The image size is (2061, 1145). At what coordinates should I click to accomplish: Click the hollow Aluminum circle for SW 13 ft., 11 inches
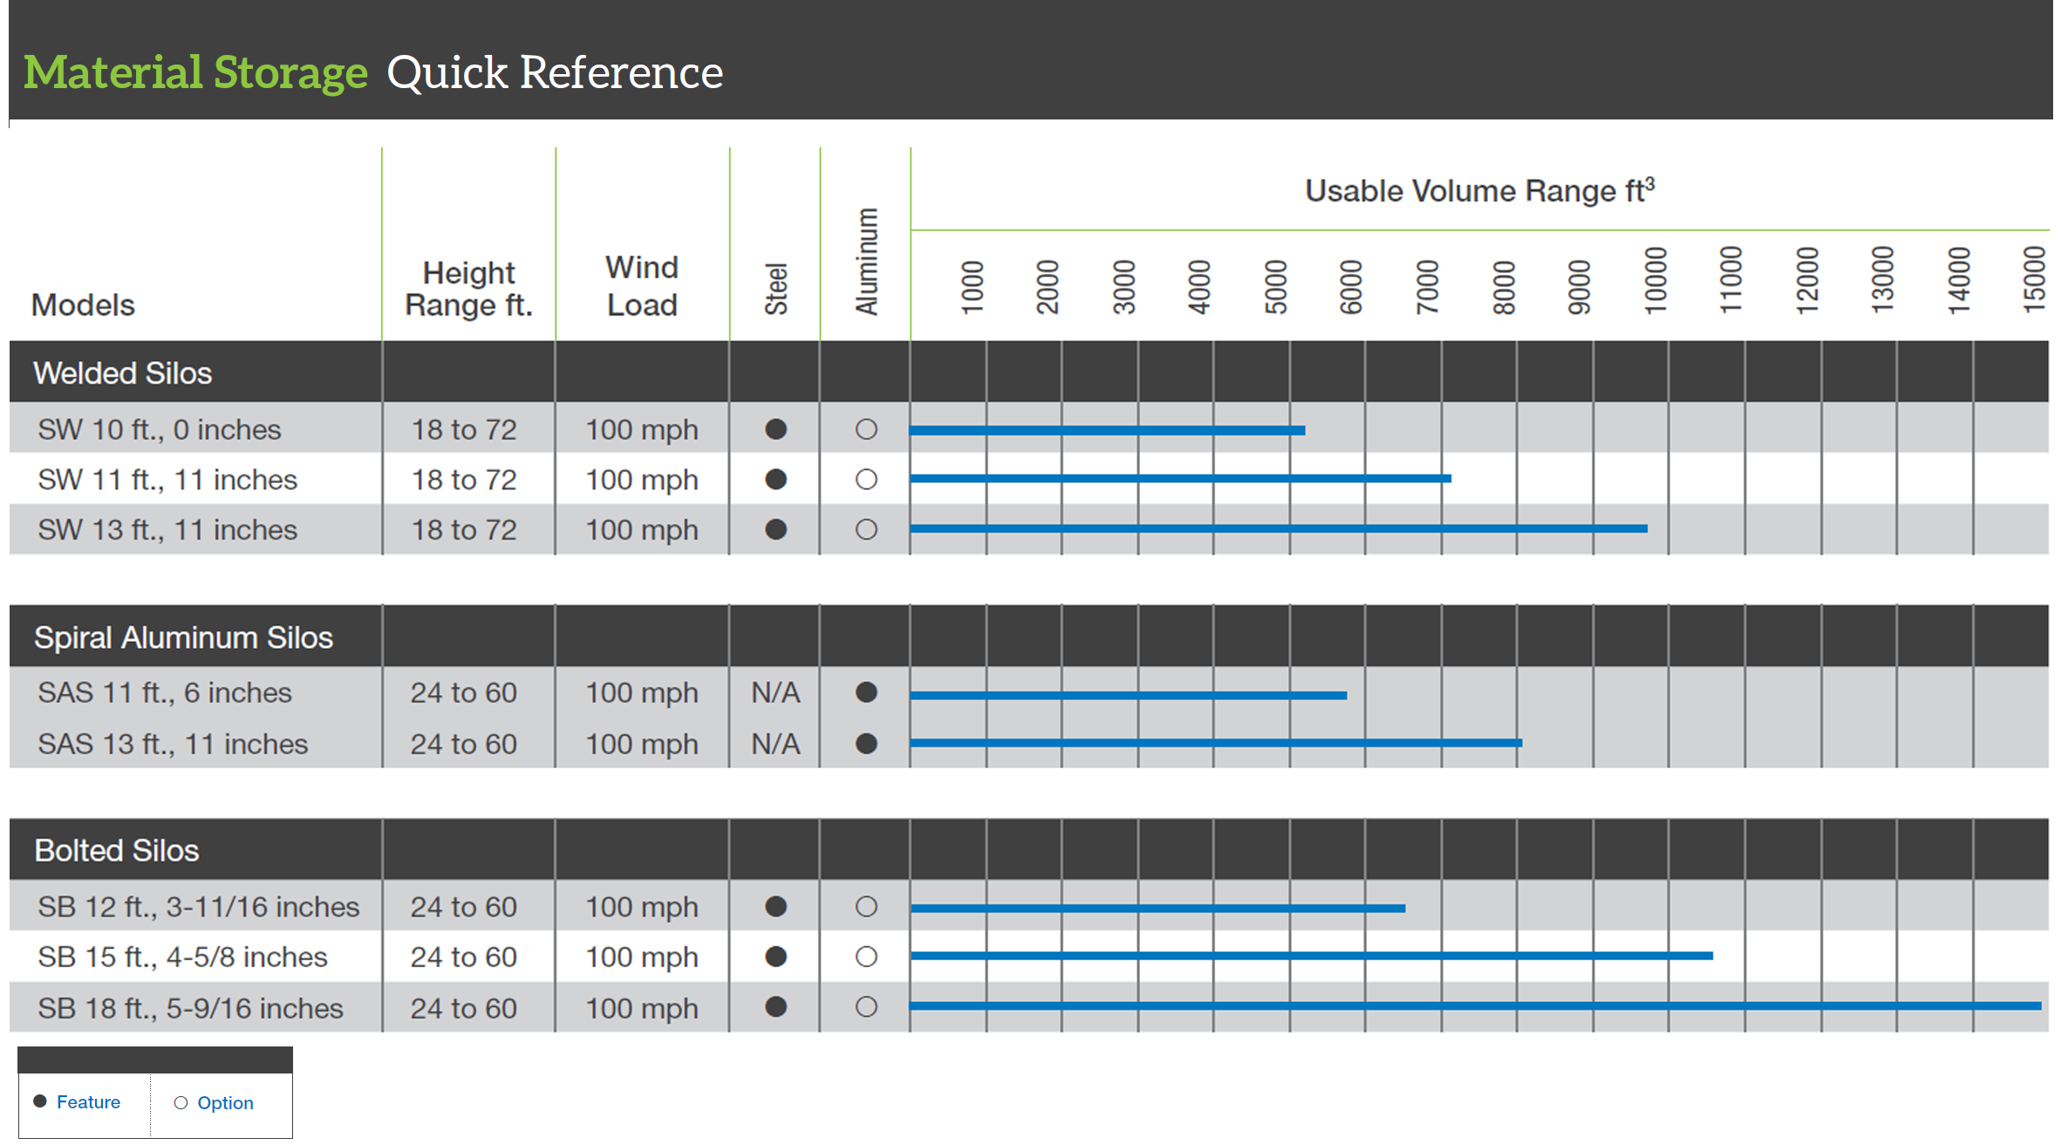click(x=866, y=529)
